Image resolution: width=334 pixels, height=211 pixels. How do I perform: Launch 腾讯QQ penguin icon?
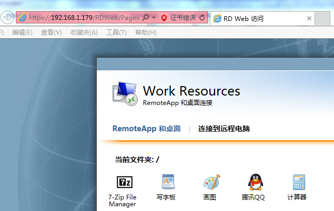(256, 182)
